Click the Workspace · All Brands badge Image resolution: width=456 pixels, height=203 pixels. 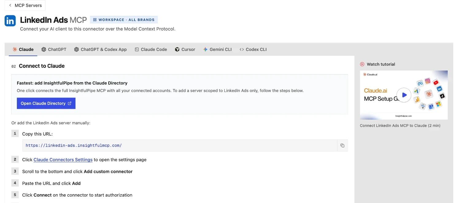[124, 20]
